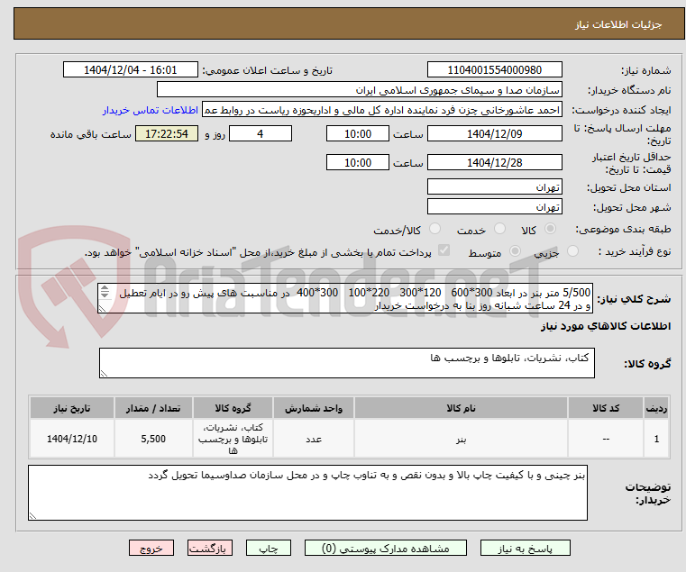Click the خروج exit button
The image size is (686, 572).
151,548
